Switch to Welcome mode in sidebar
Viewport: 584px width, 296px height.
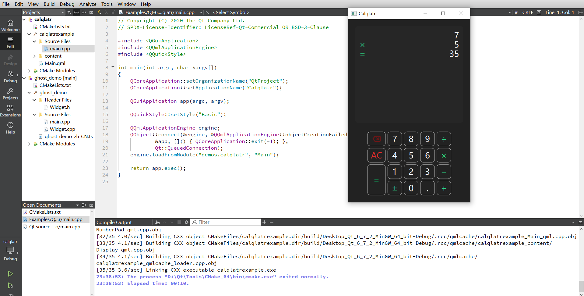[10, 25]
